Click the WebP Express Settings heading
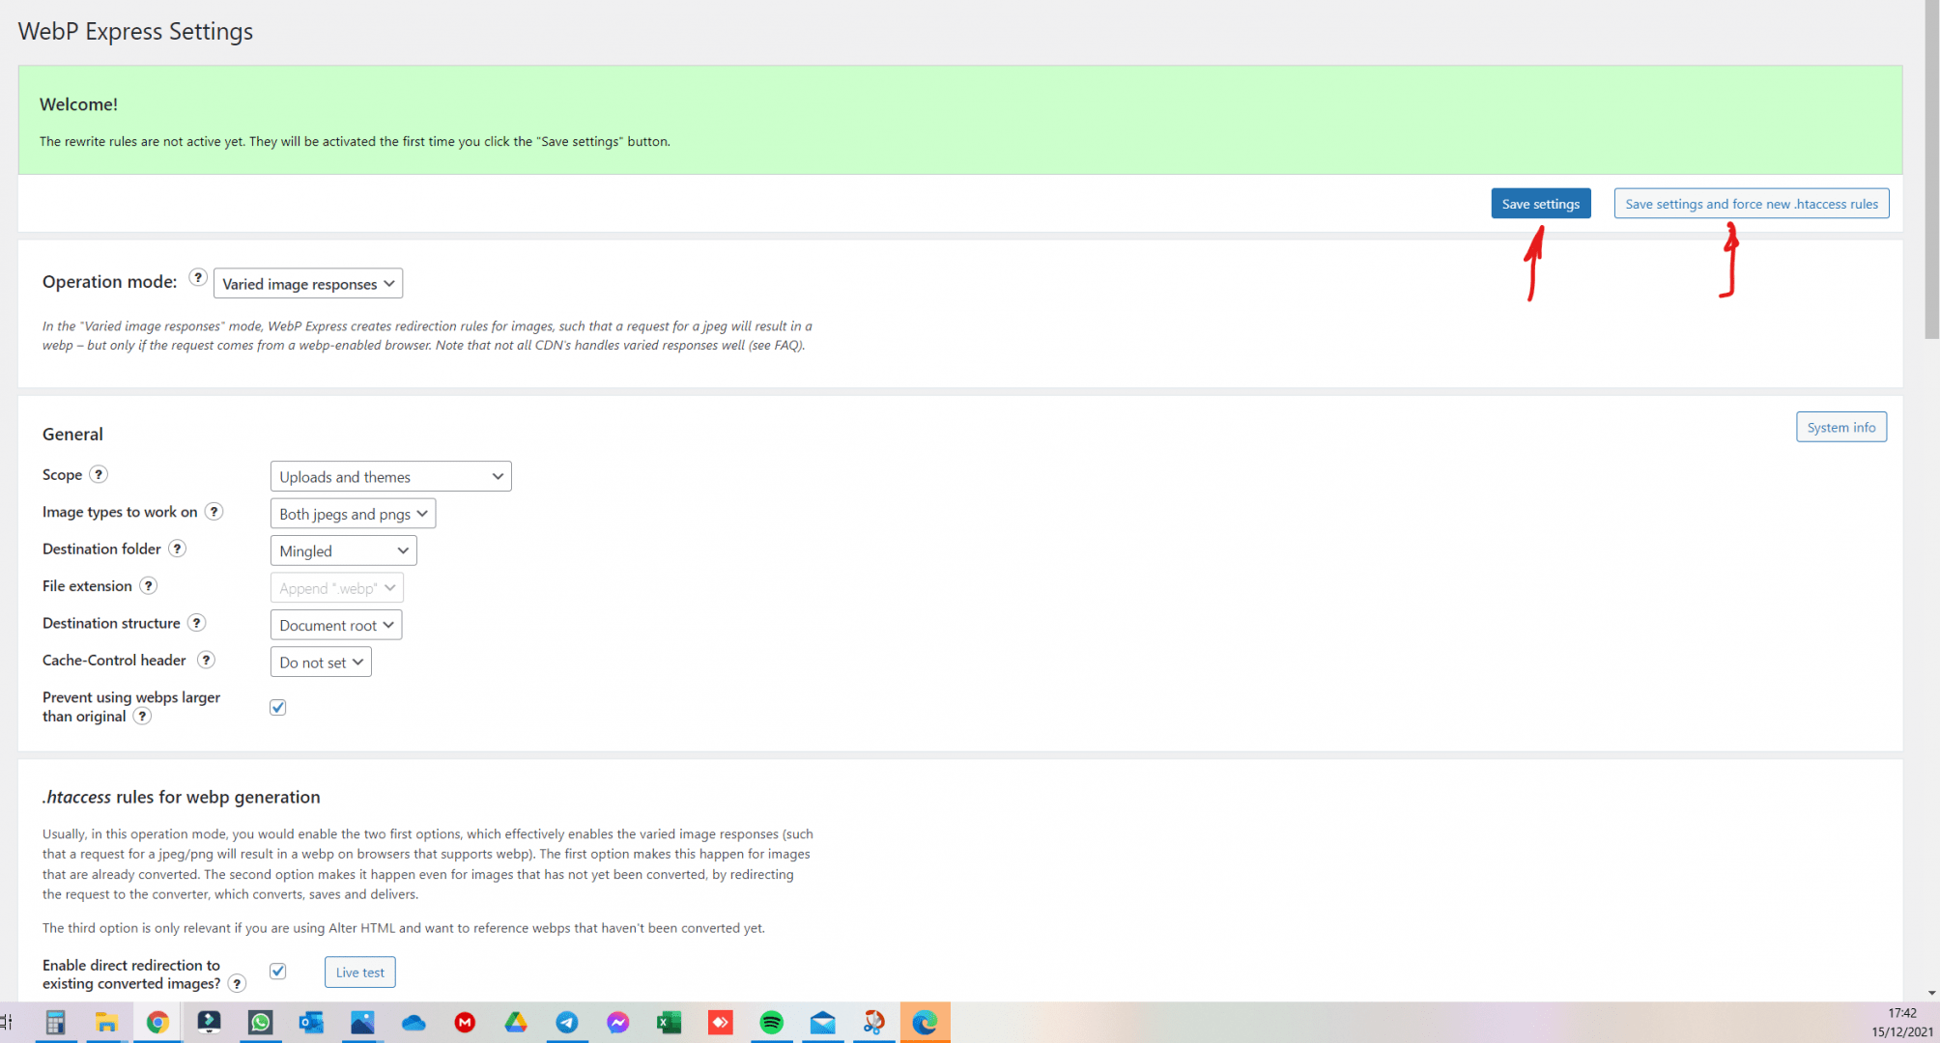The width and height of the screenshot is (1940, 1043). pos(135,31)
